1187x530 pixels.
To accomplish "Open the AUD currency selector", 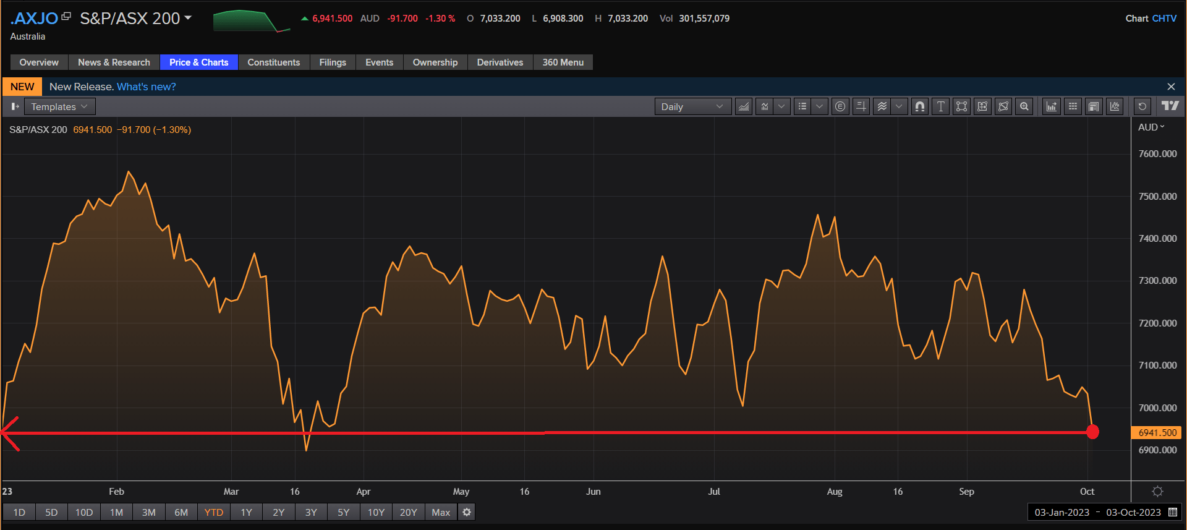I will (x=1151, y=127).
